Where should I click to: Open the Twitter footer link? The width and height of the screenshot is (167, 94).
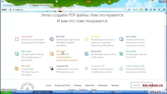[94, 90]
